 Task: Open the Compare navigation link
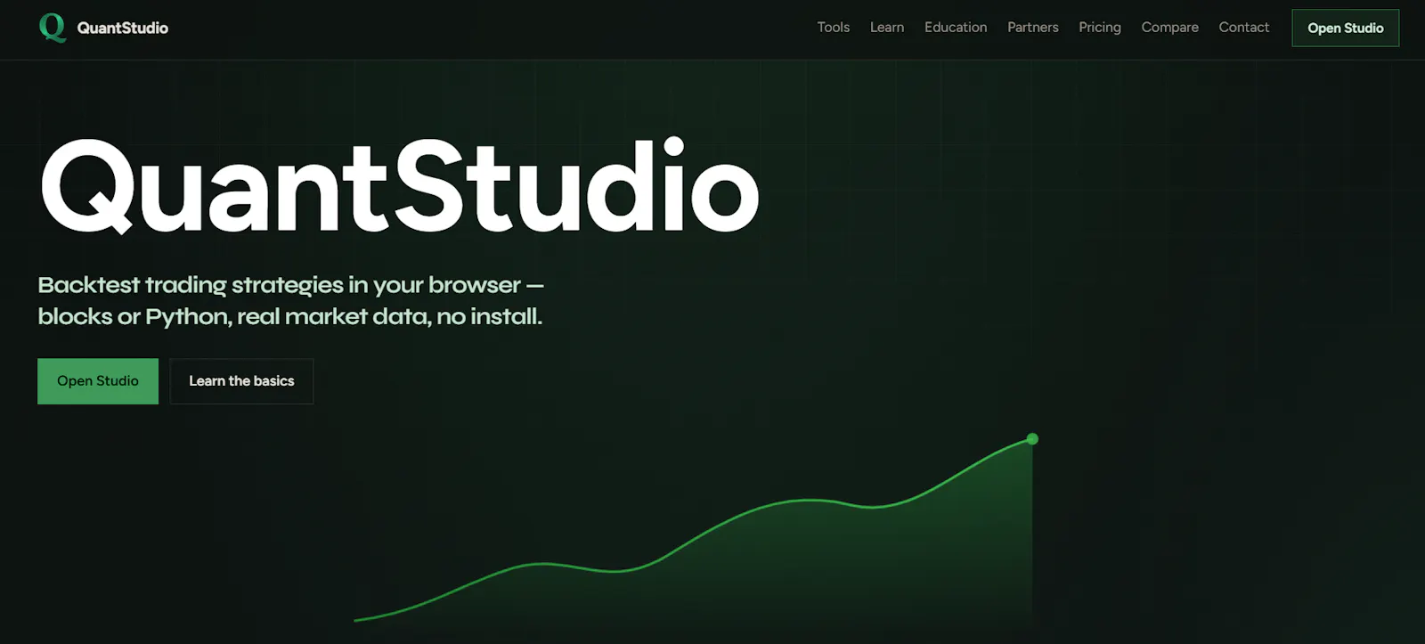click(x=1169, y=28)
